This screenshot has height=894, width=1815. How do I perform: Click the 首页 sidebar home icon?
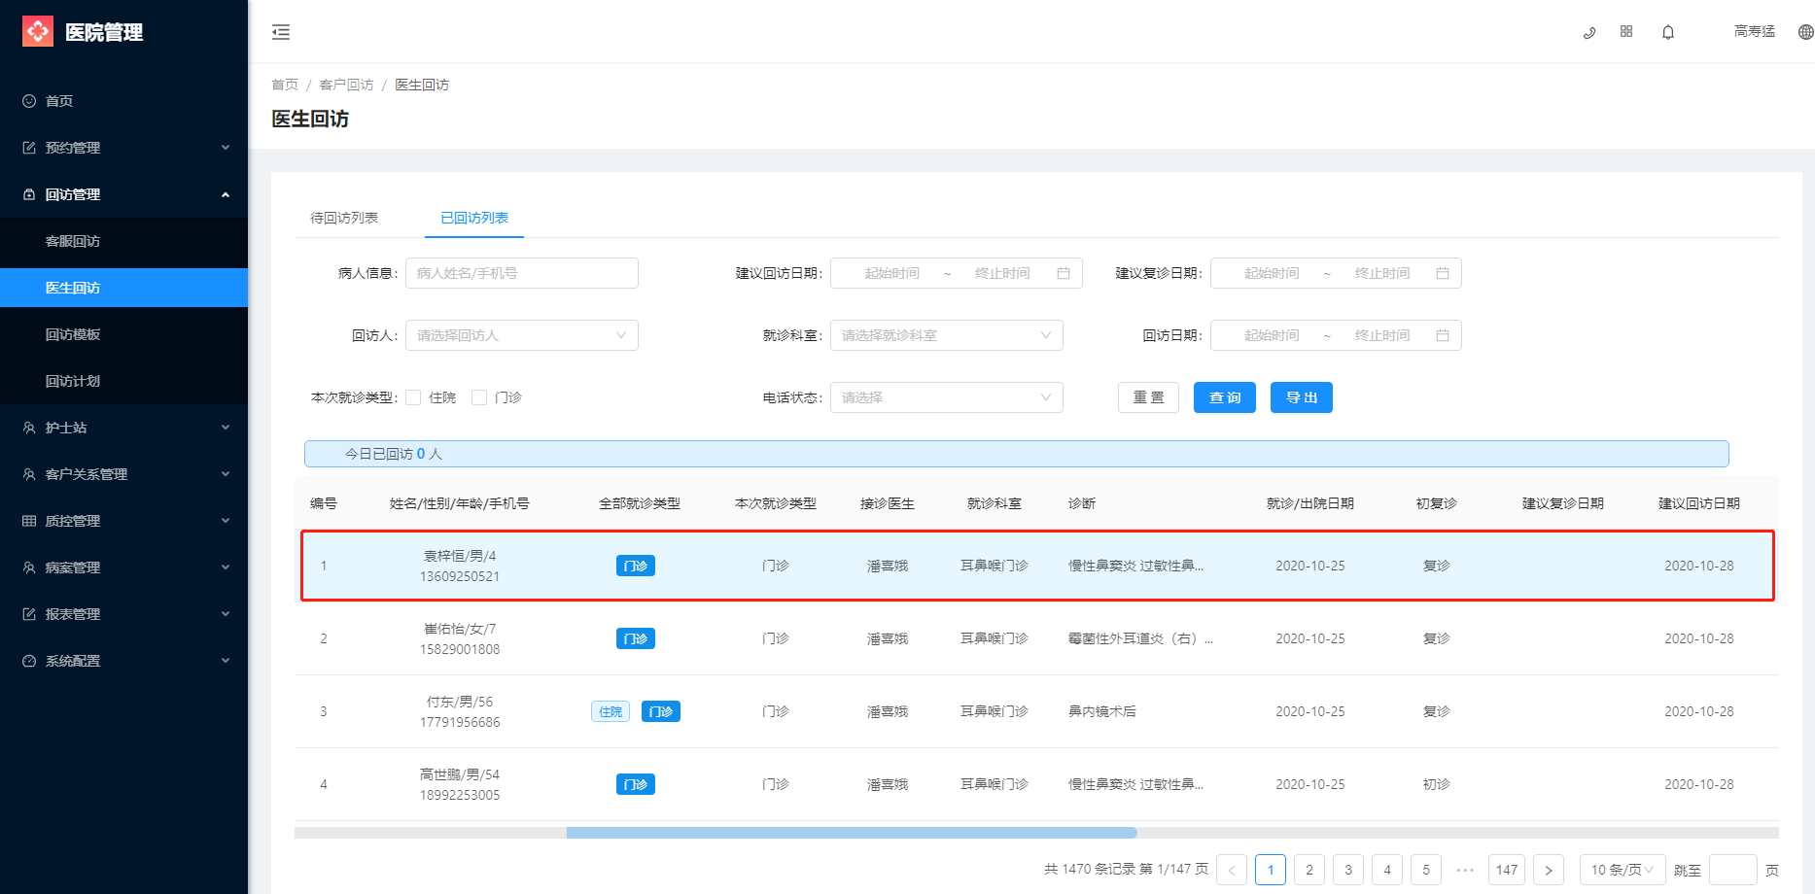coord(29,101)
